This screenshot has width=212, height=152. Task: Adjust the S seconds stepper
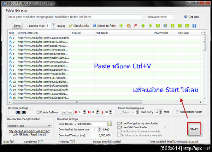point(111,112)
